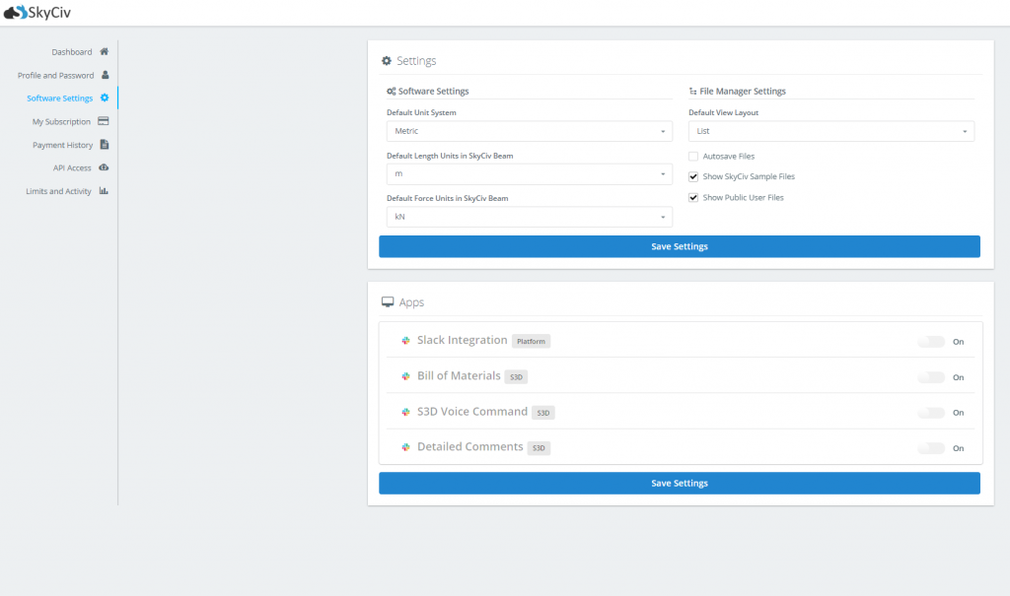Uncheck Show Public User Files
The image size is (1010, 596).
click(x=693, y=198)
